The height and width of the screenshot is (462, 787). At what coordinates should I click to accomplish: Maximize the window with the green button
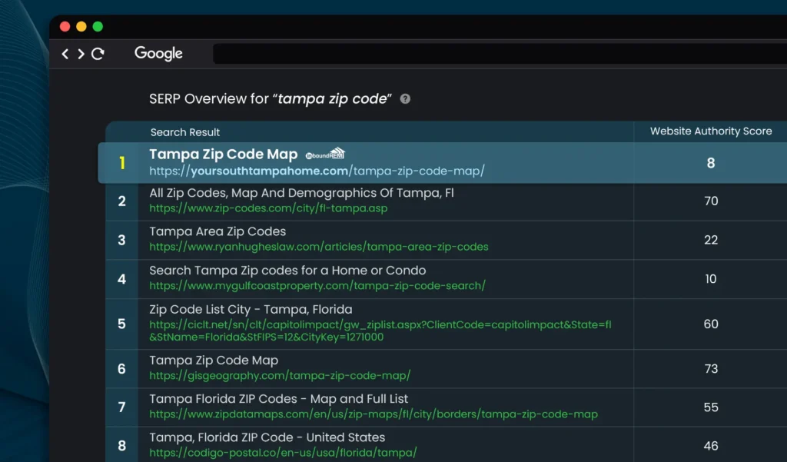[x=98, y=27]
